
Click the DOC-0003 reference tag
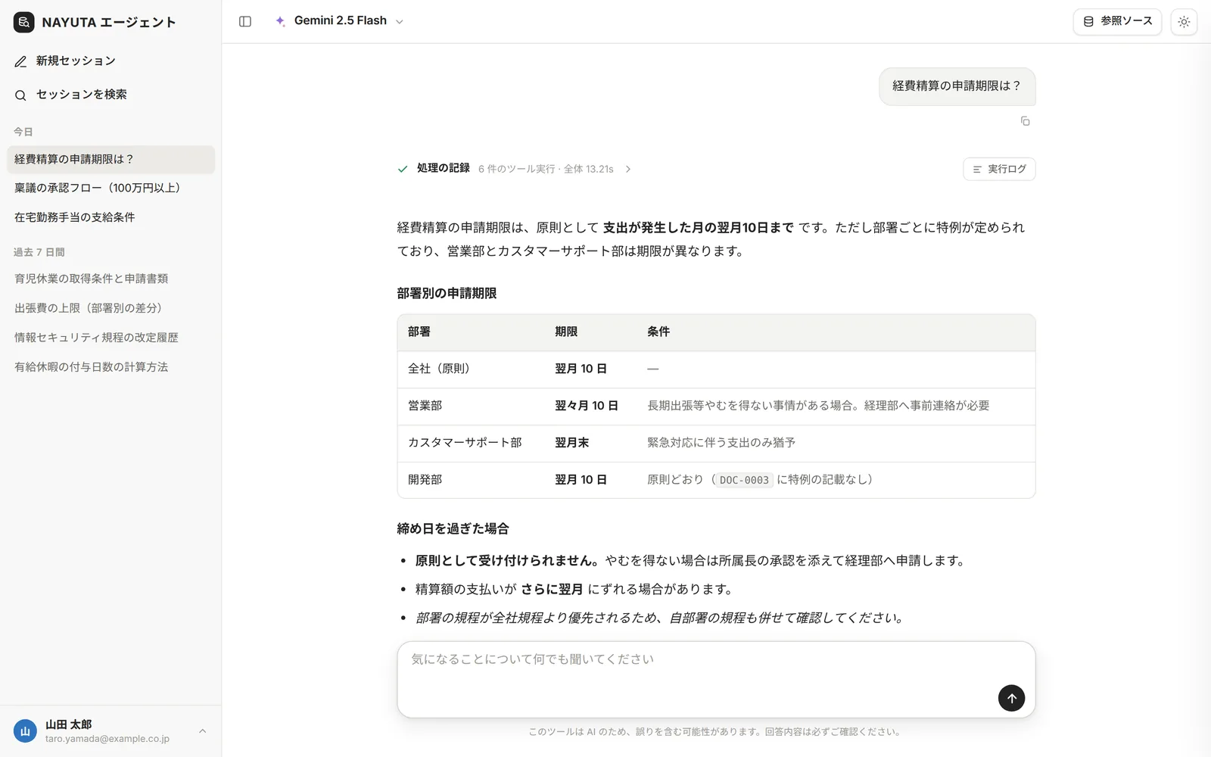point(744,480)
